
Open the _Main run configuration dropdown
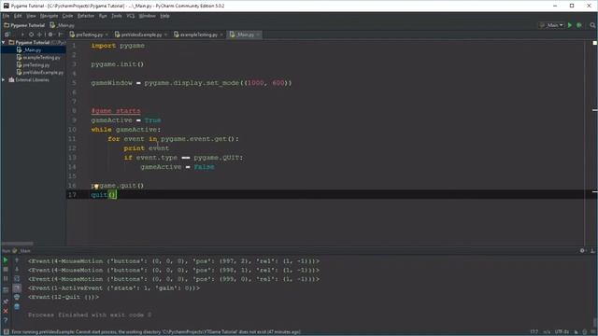coord(551,25)
